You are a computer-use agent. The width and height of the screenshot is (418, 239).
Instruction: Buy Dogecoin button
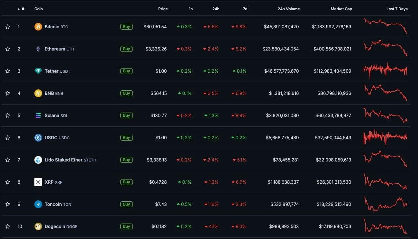pyautogui.click(x=126, y=226)
